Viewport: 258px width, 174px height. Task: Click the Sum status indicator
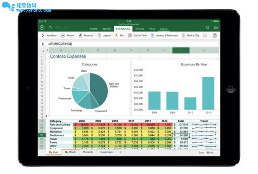coord(207,152)
